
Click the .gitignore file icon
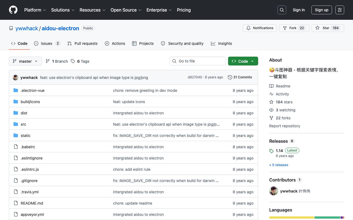pyautogui.click(x=16, y=181)
